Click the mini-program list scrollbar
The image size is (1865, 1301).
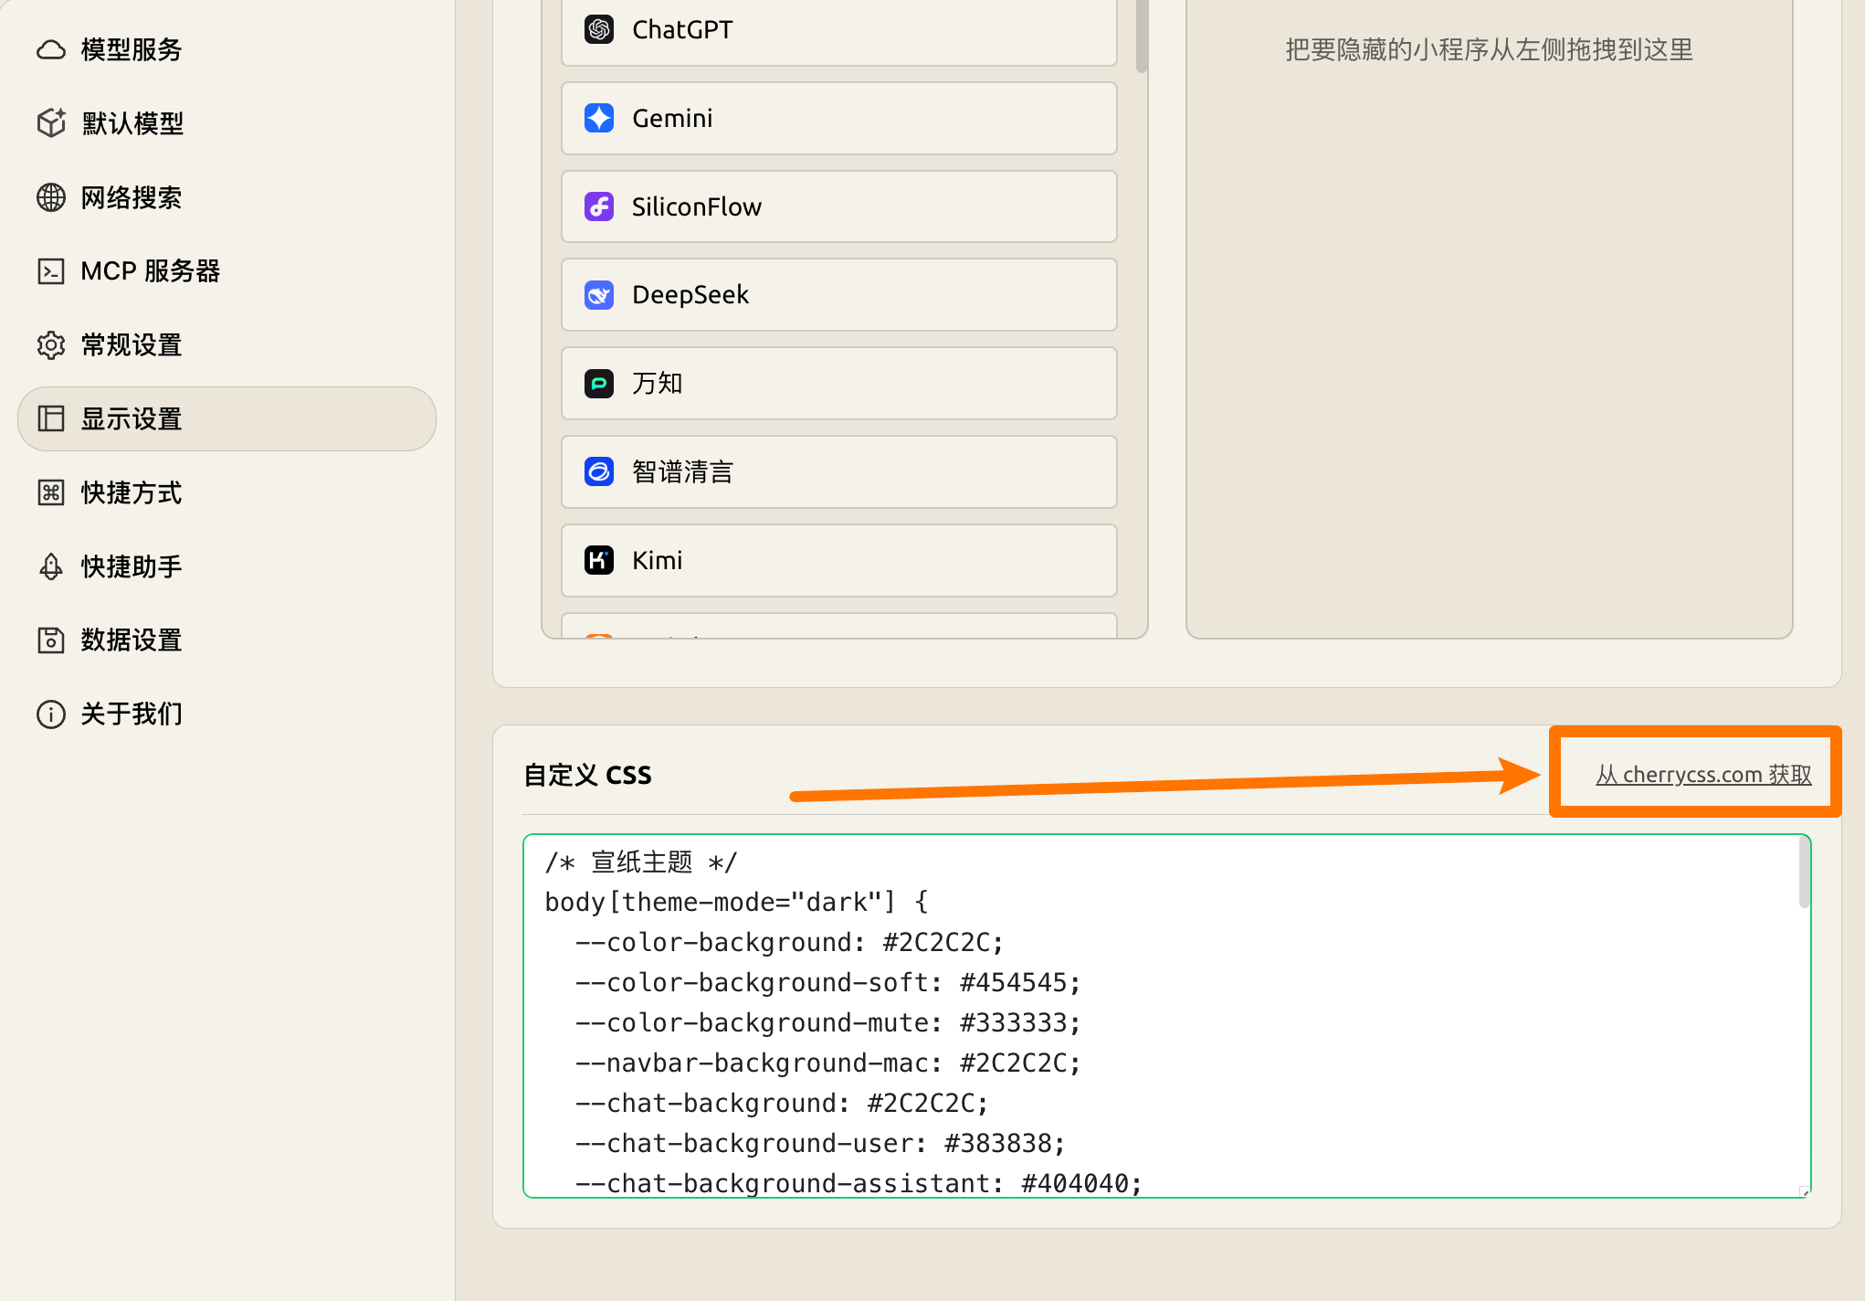click(1142, 35)
